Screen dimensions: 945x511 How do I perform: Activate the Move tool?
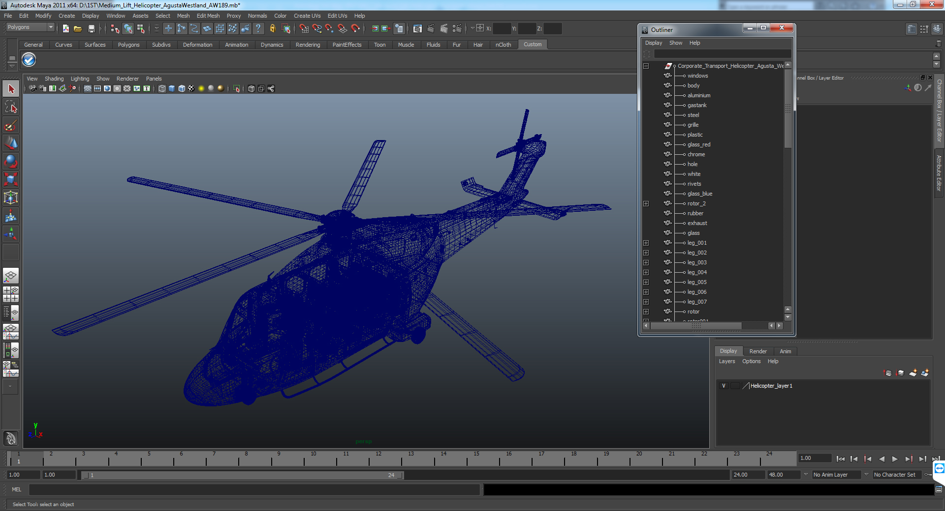(x=11, y=143)
